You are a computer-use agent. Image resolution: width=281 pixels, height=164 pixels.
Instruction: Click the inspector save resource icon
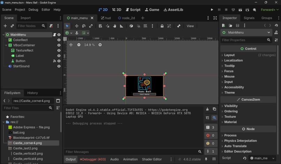[237, 26]
